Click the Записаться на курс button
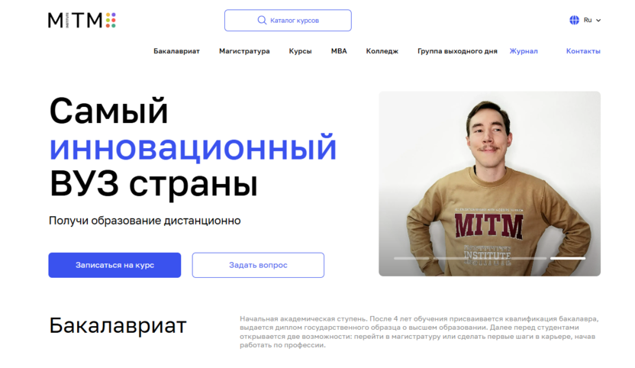 pyautogui.click(x=114, y=265)
